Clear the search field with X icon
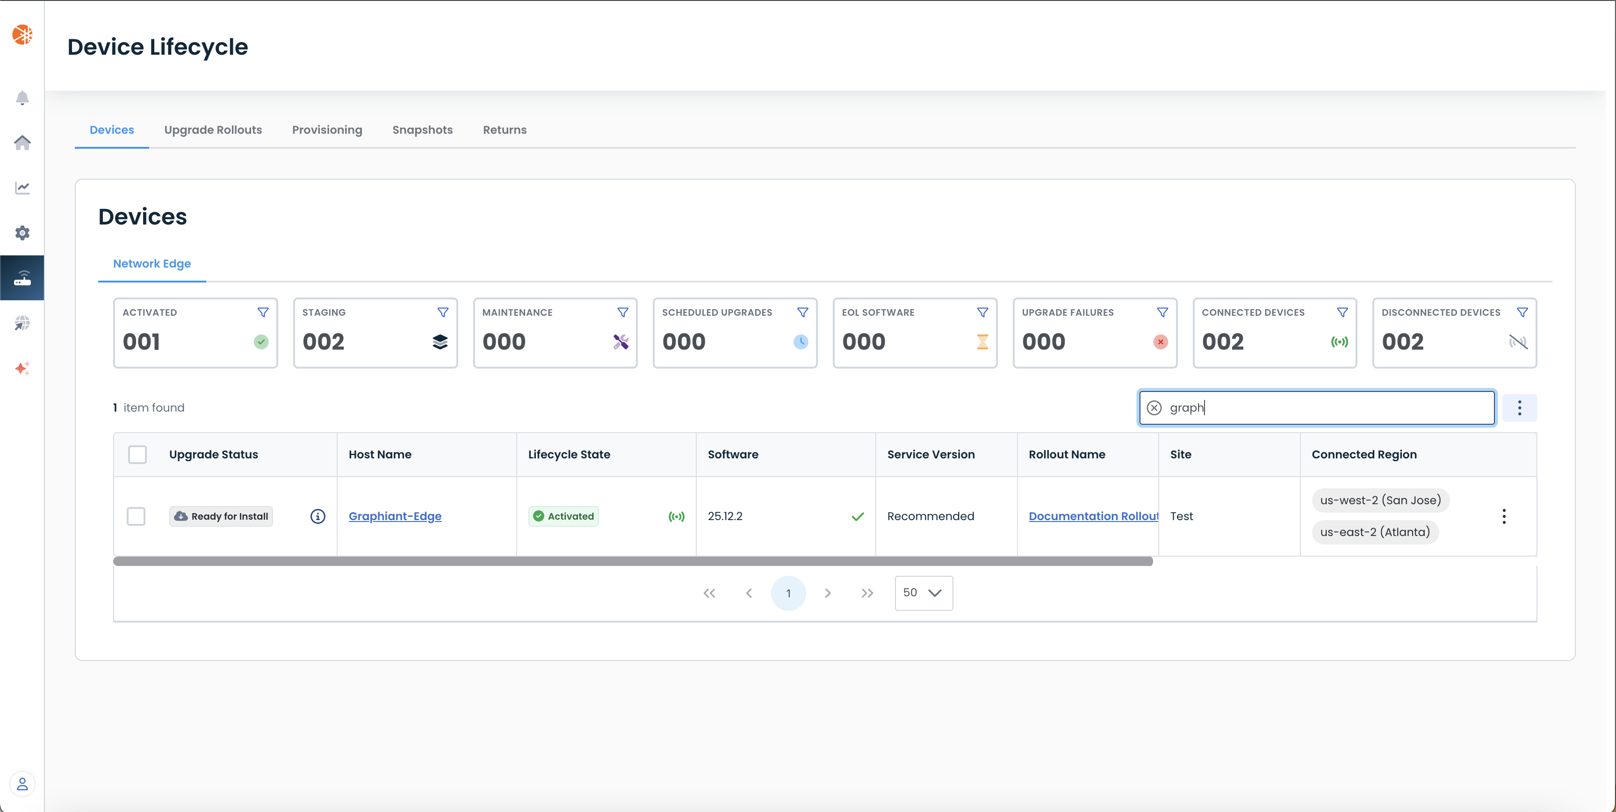Viewport: 1616px width, 812px height. click(1154, 408)
